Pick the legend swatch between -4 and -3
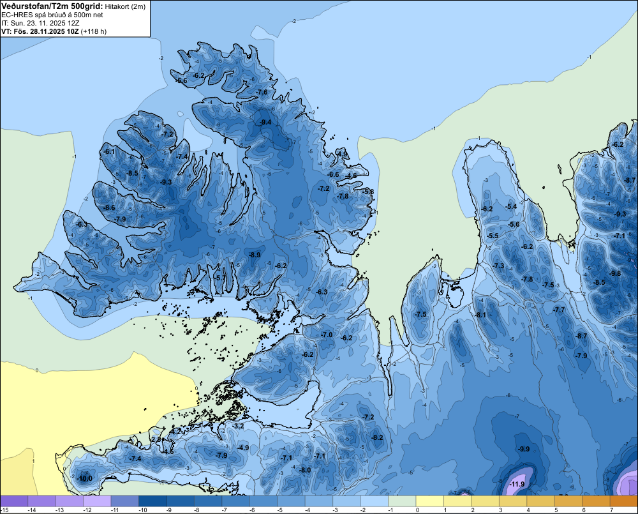 click(319, 501)
